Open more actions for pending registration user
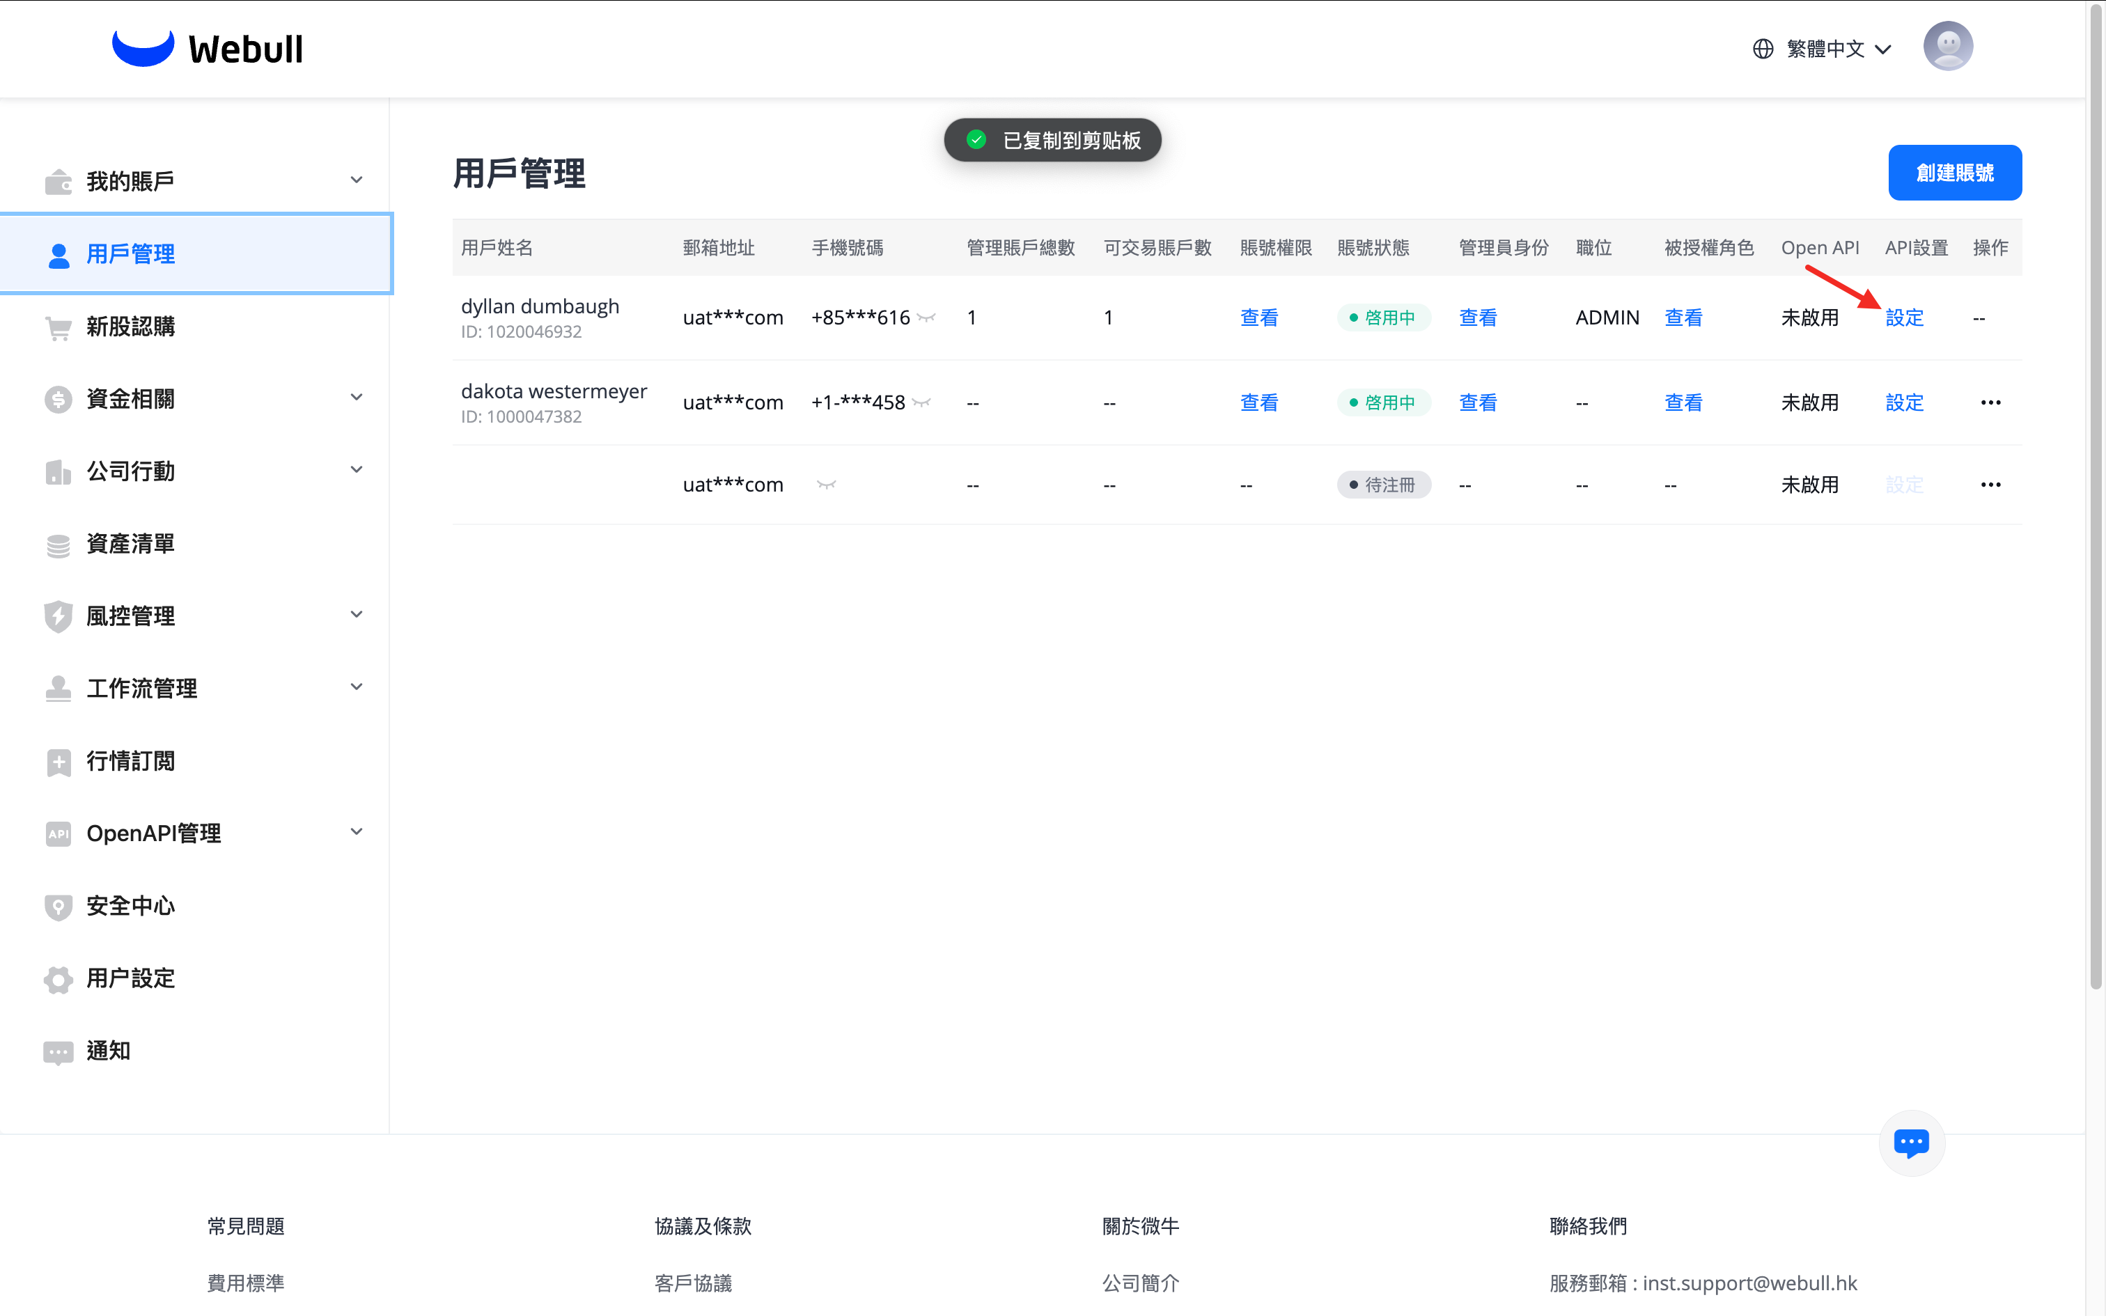The image size is (2106, 1316). tap(1990, 485)
